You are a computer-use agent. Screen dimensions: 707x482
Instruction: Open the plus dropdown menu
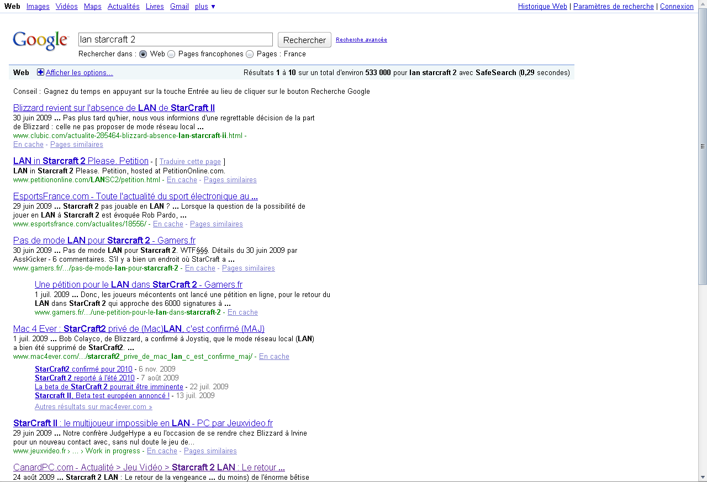(x=205, y=7)
